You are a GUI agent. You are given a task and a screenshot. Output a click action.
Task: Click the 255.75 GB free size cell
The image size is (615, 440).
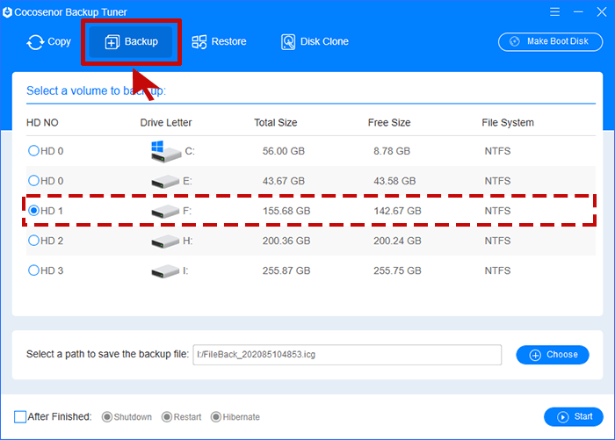click(397, 270)
